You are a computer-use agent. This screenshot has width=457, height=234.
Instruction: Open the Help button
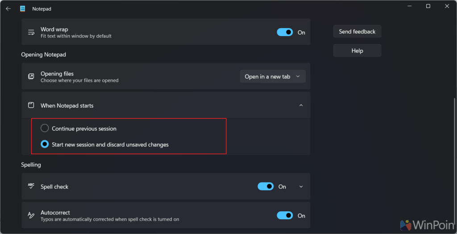pyautogui.click(x=357, y=51)
